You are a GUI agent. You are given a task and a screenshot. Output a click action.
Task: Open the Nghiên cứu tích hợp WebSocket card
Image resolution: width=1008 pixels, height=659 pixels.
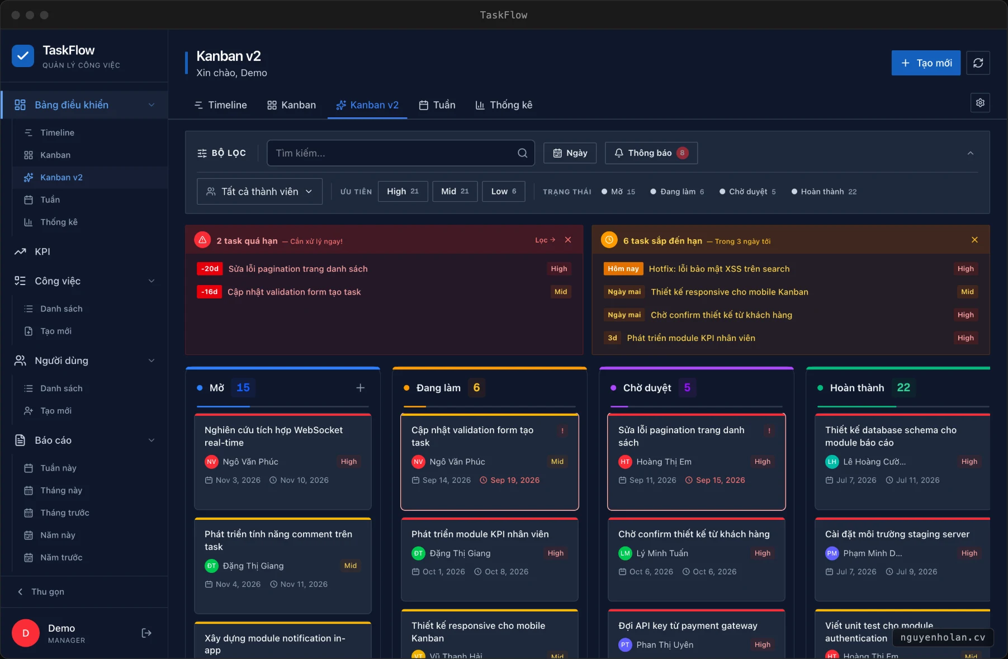tap(283, 462)
